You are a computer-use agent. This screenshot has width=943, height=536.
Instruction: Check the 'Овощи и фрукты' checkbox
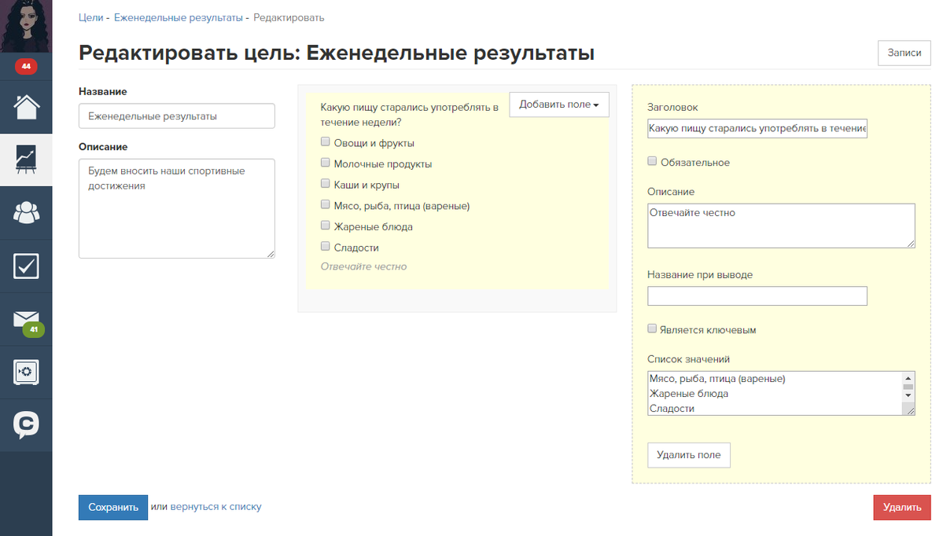(x=326, y=142)
